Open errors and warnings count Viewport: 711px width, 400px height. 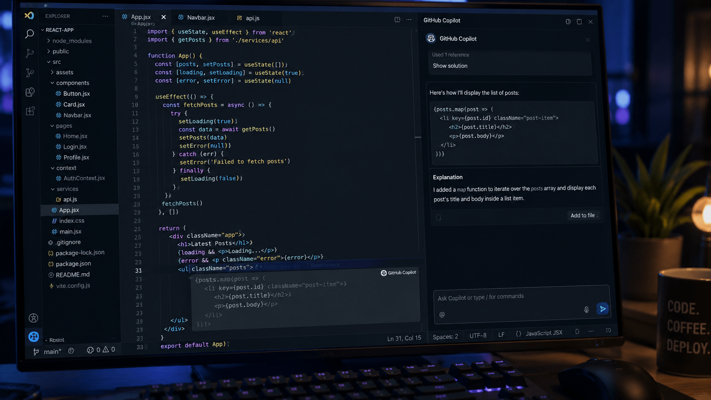pos(101,350)
